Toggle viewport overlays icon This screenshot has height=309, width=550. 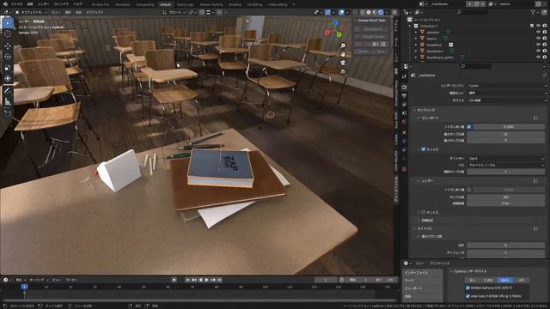tap(342, 12)
